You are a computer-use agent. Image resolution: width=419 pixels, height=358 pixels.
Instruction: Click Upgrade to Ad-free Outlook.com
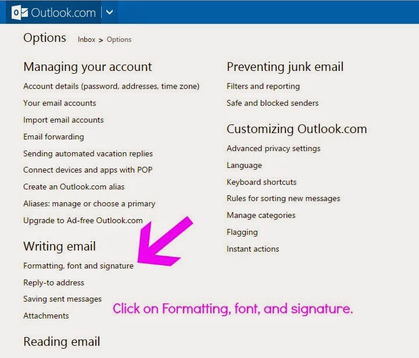(x=83, y=220)
